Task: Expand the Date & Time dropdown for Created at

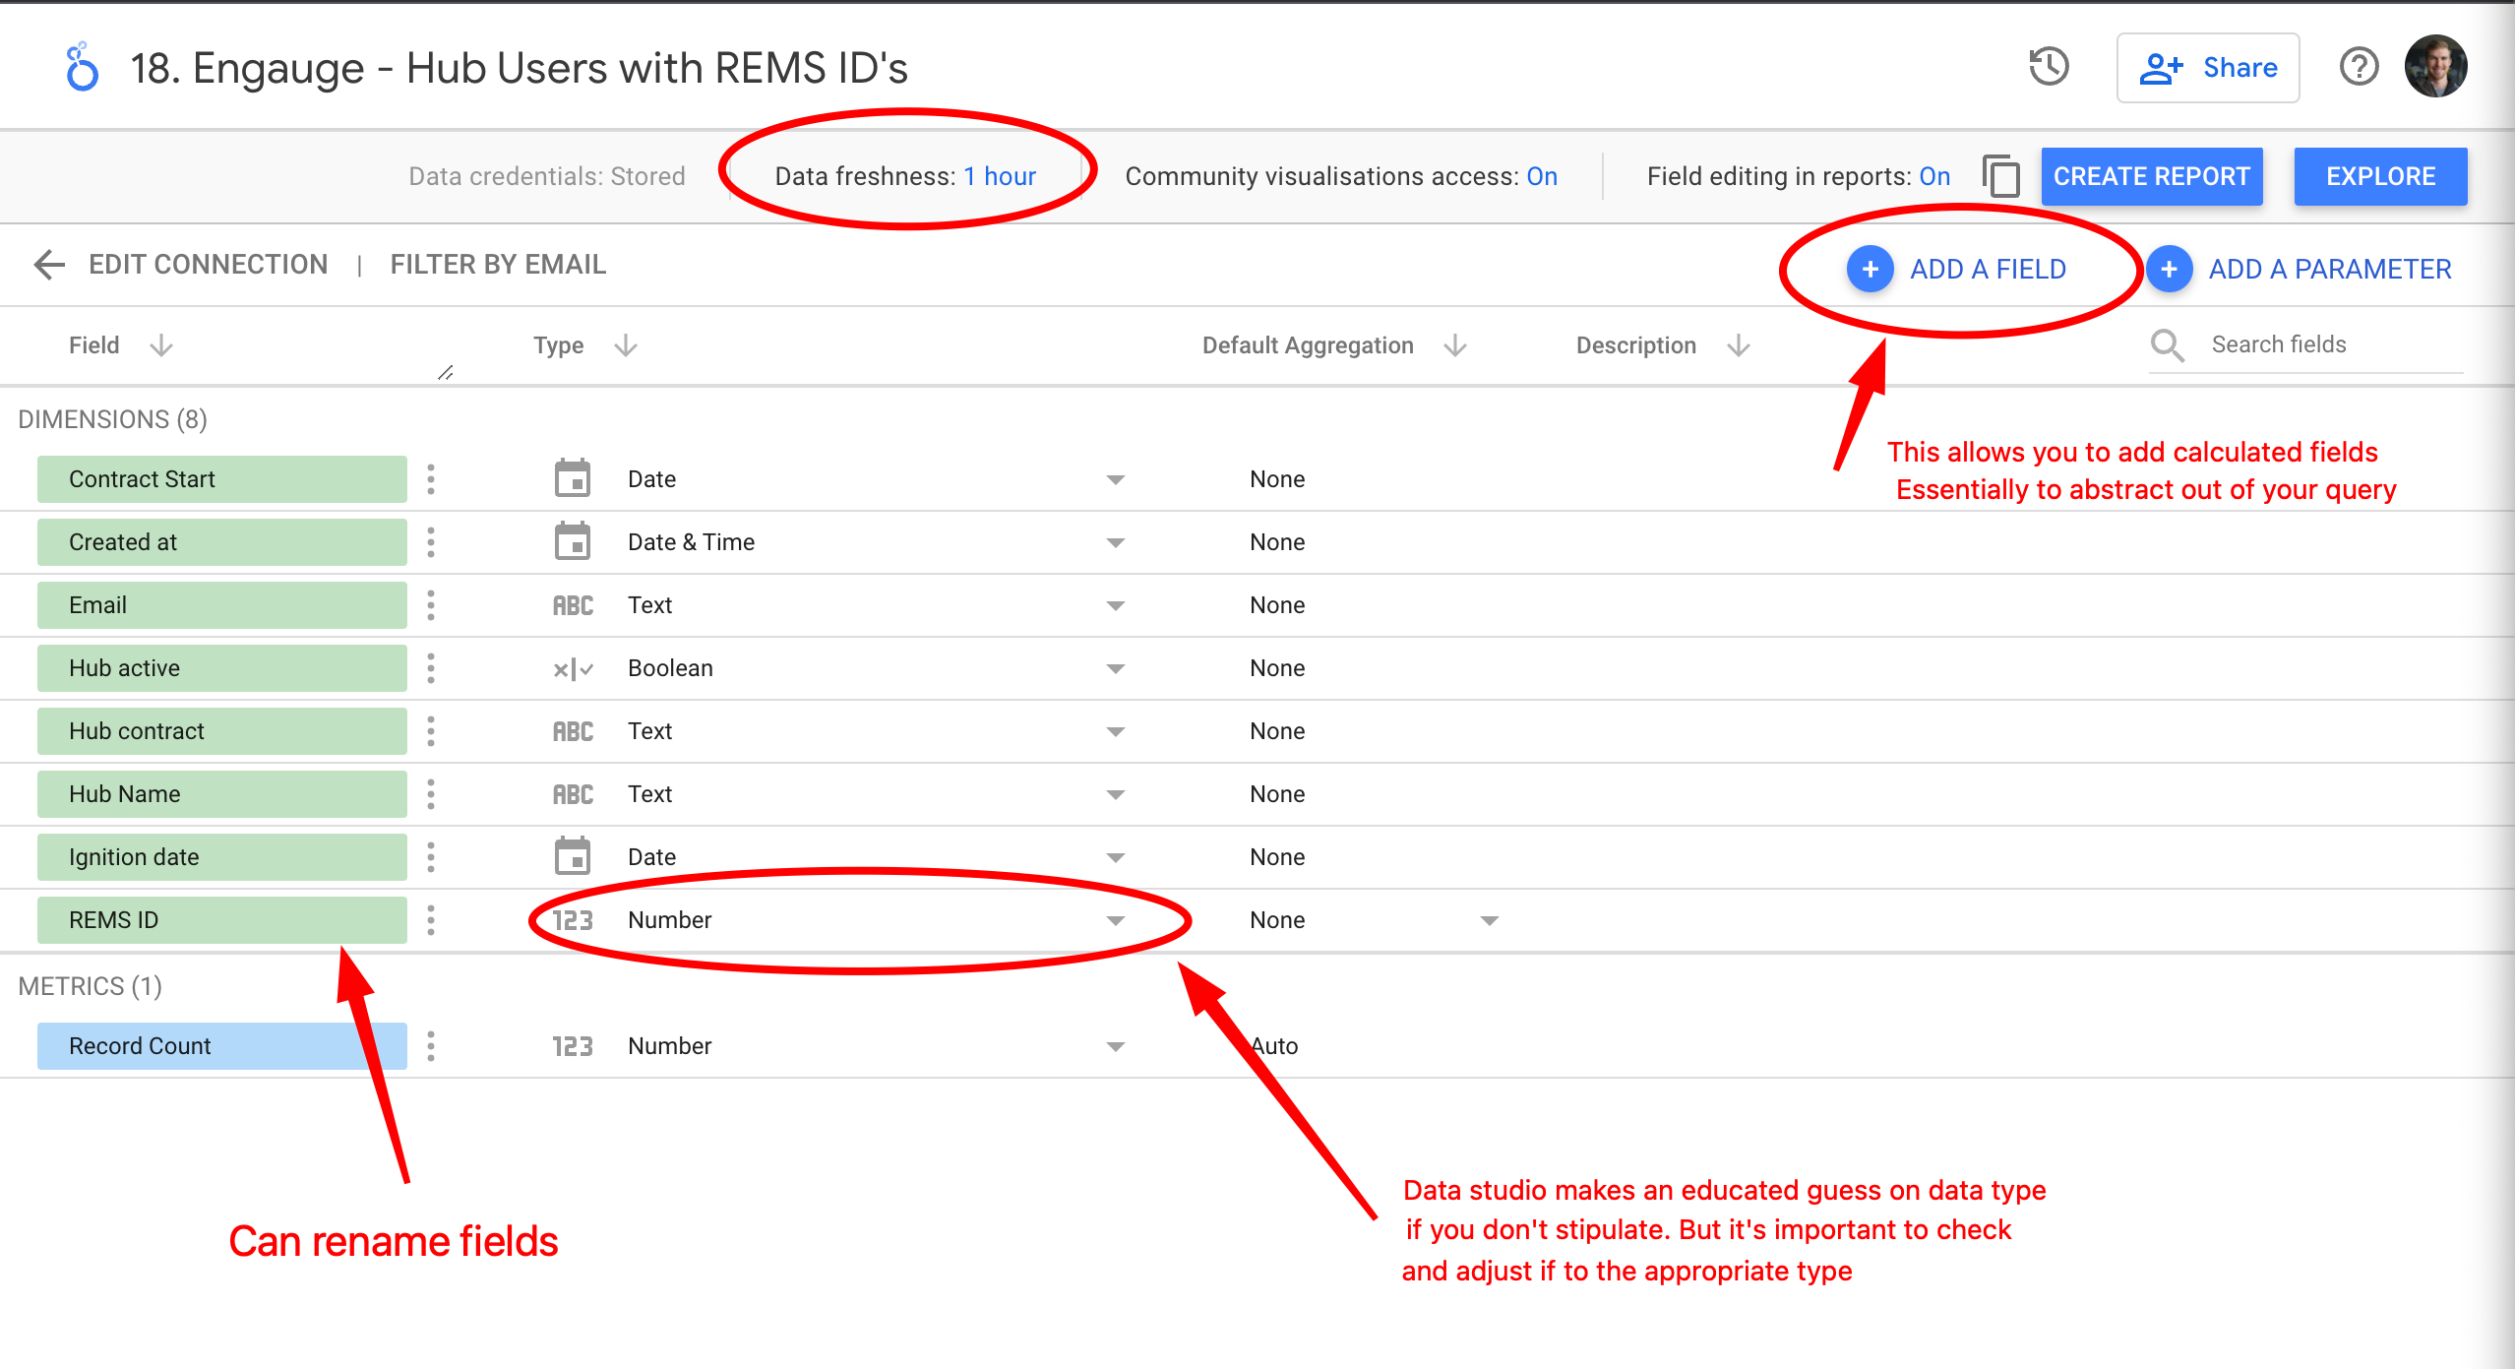Action: click(x=1114, y=541)
